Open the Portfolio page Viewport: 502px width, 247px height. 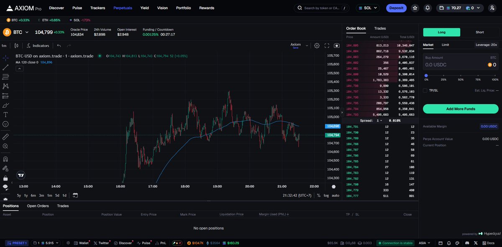click(183, 8)
